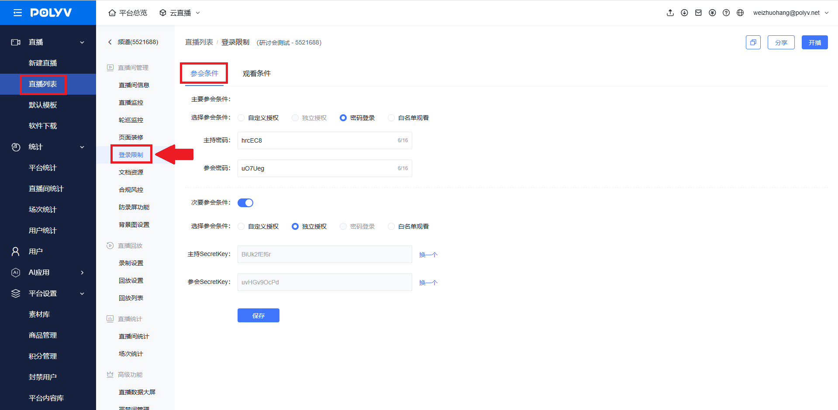Screen dimensions: 838x410
Task: Click the 直播间管理 section icon
Action: [x=110, y=68]
